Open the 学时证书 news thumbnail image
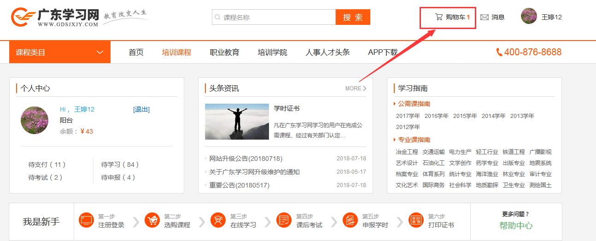Image resolution: width=596 pixels, height=241 pixels. [237, 122]
